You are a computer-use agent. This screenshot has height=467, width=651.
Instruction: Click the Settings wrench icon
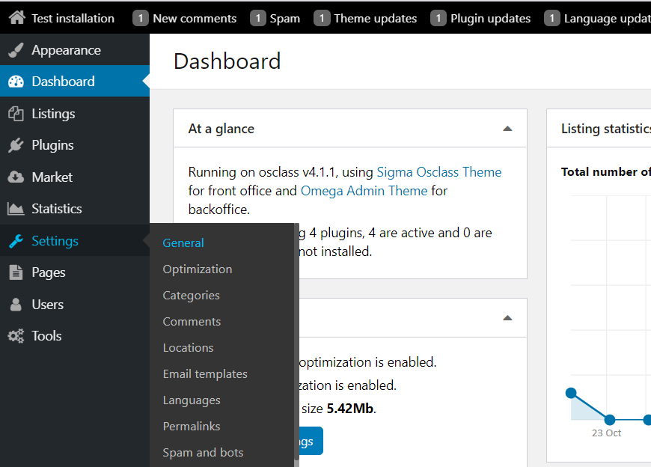point(16,241)
